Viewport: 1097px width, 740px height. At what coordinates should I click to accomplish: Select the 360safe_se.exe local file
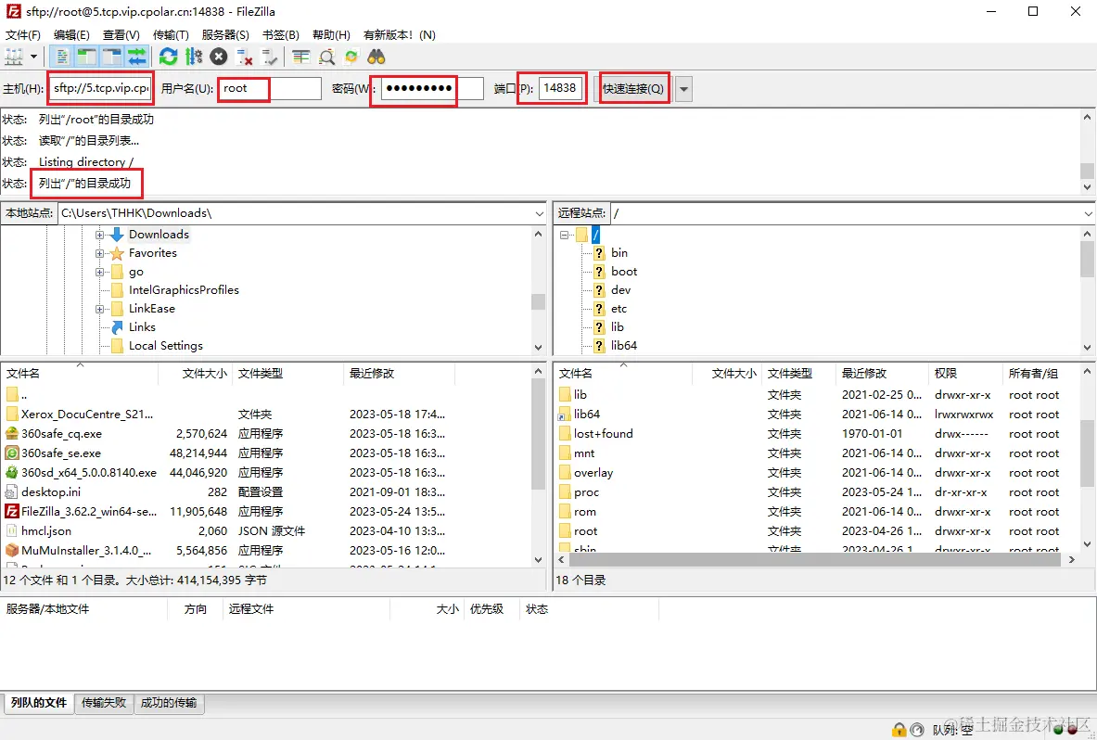[61, 453]
